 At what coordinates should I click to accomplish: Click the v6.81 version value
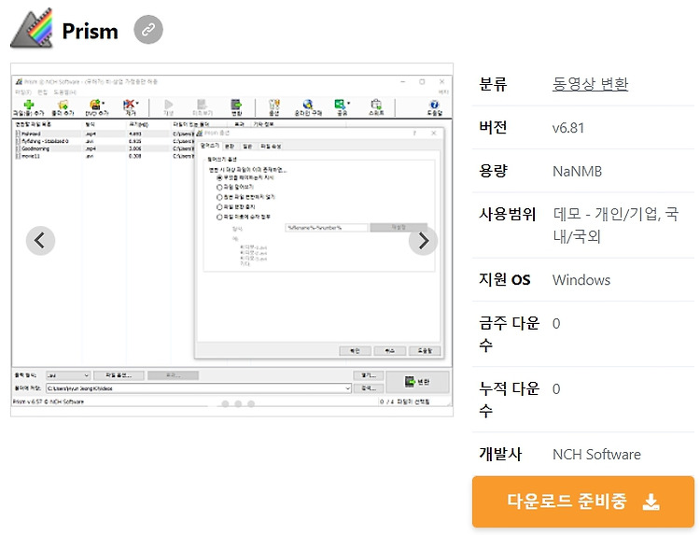pyautogui.click(x=567, y=128)
